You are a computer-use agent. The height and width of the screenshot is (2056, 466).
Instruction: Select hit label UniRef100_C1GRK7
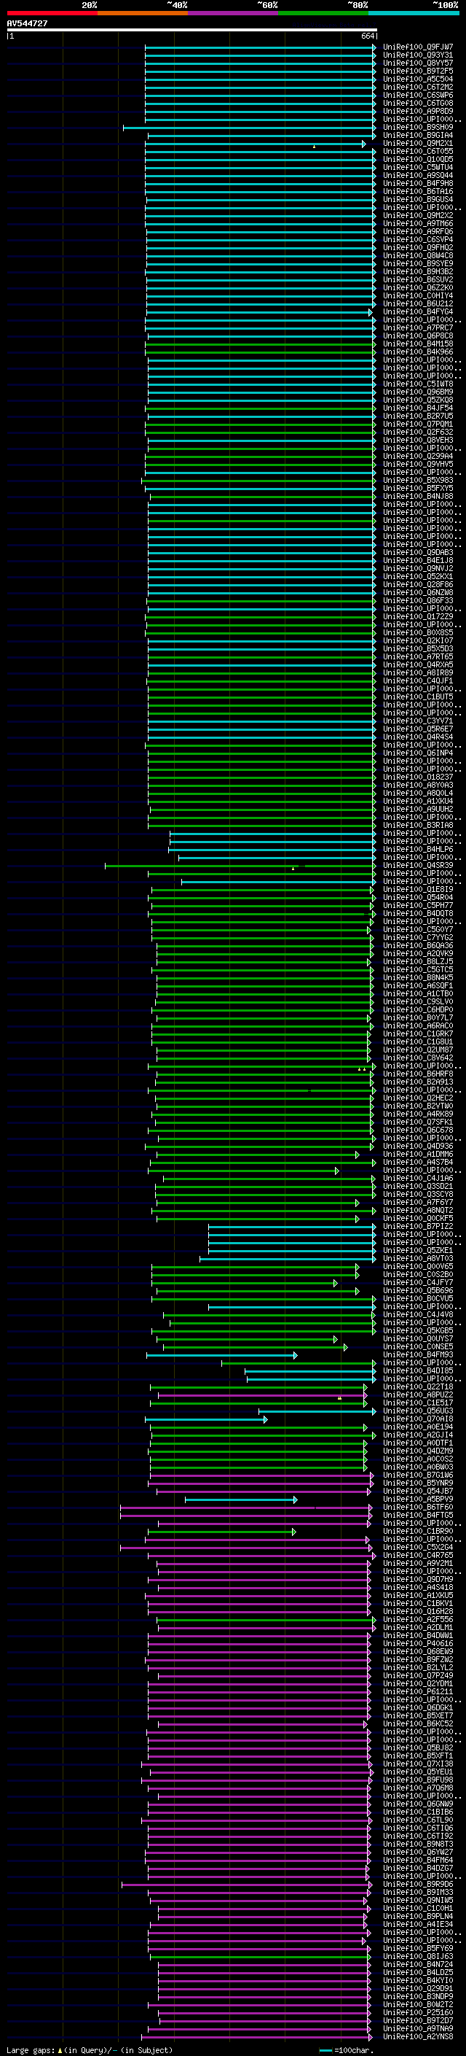point(417,1033)
